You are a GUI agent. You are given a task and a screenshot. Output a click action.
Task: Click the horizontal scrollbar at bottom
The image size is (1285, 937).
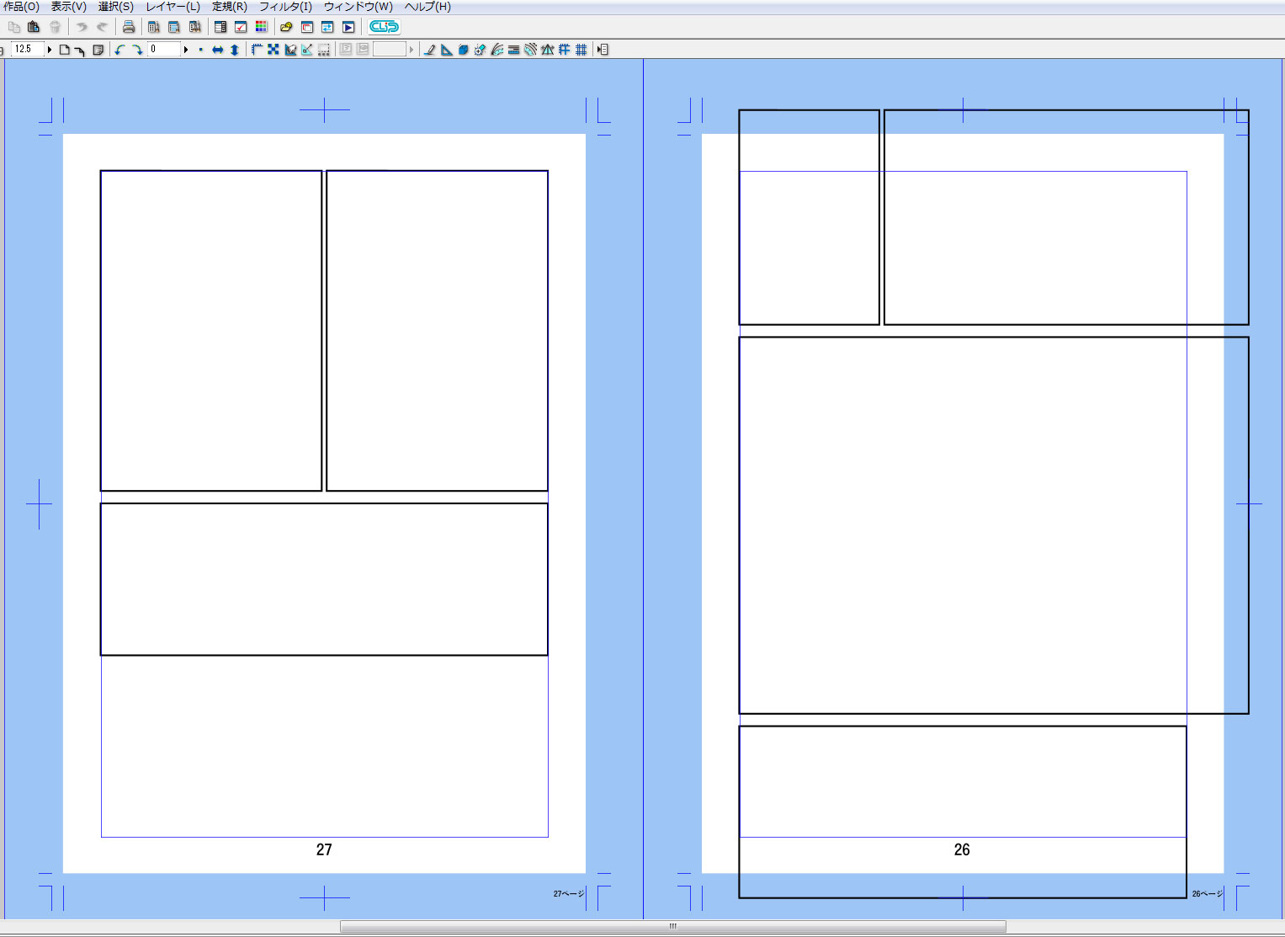tap(672, 926)
